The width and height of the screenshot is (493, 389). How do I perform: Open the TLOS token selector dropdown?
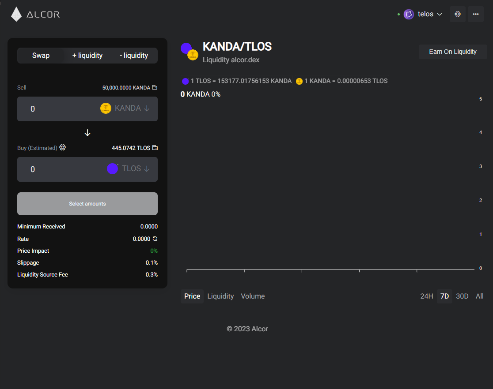pyautogui.click(x=128, y=168)
